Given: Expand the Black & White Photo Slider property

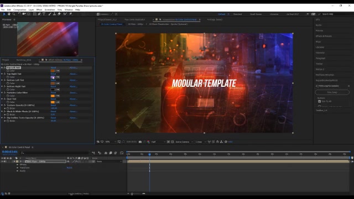Looking at the screenshot, I should (x=5, y=114).
